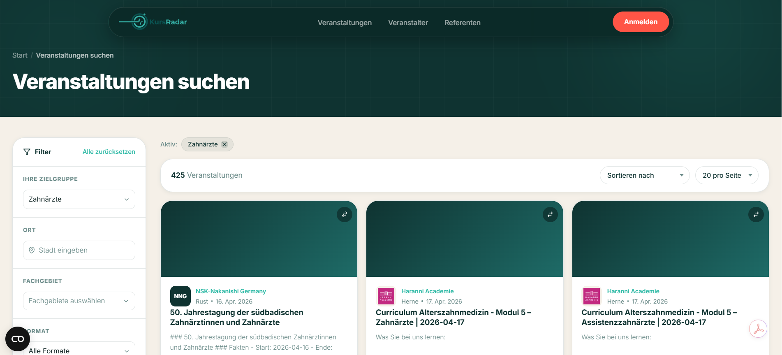Screen dimensions: 782x355
Task: Open Haranni Academie link on Zahnärzte card
Action: pos(428,291)
